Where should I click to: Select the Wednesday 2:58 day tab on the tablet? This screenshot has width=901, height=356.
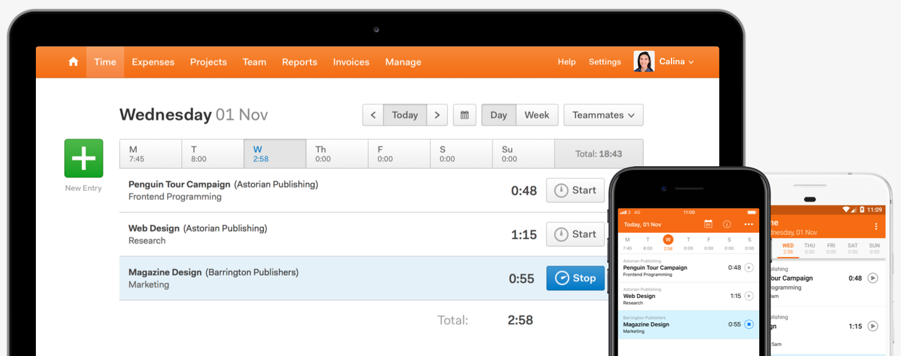[x=275, y=154]
